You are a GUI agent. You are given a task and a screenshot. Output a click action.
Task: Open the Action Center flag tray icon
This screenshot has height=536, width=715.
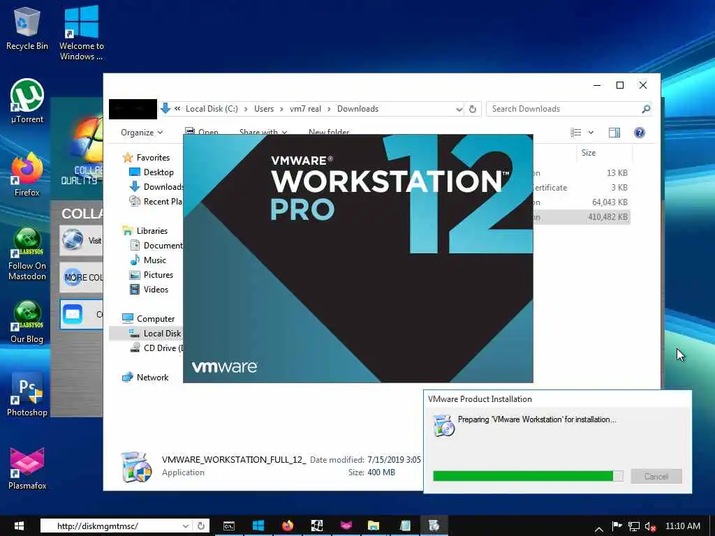(617, 526)
